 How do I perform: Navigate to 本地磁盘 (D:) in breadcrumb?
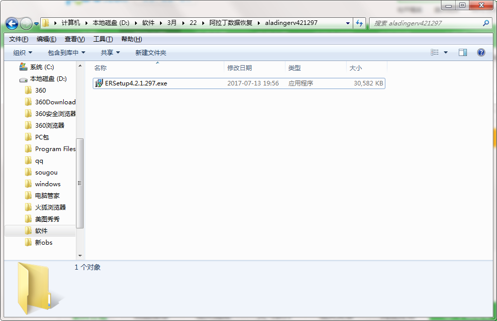click(x=111, y=23)
